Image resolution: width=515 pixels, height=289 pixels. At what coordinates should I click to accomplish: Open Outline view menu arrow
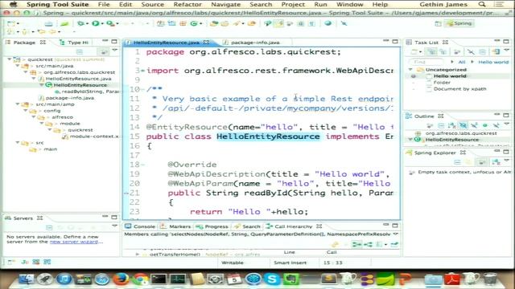[x=507, y=124]
